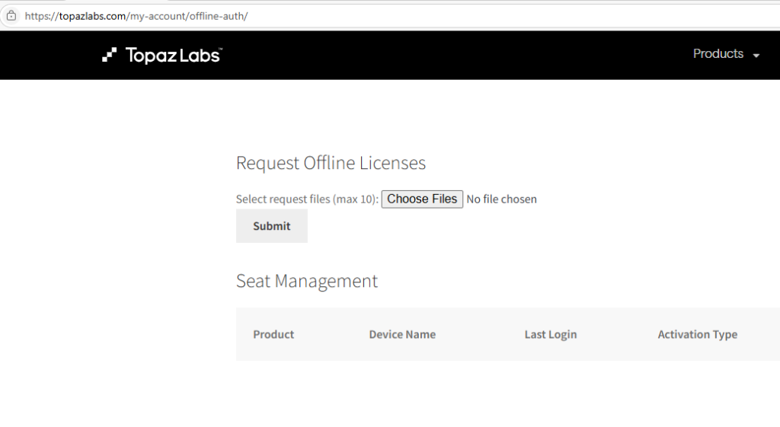
Task: Click the "No file chosen" text
Action: pos(501,199)
